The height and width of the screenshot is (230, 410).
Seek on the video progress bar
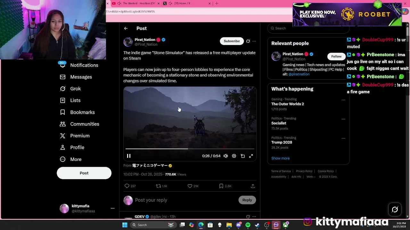coord(190,149)
